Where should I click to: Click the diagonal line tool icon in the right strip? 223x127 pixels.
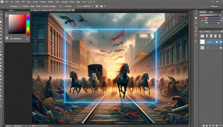click(196, 35)
